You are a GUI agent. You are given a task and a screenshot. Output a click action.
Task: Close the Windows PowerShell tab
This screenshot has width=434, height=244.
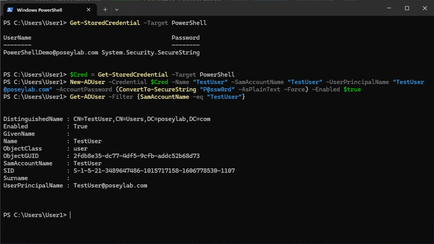(88, 10)
